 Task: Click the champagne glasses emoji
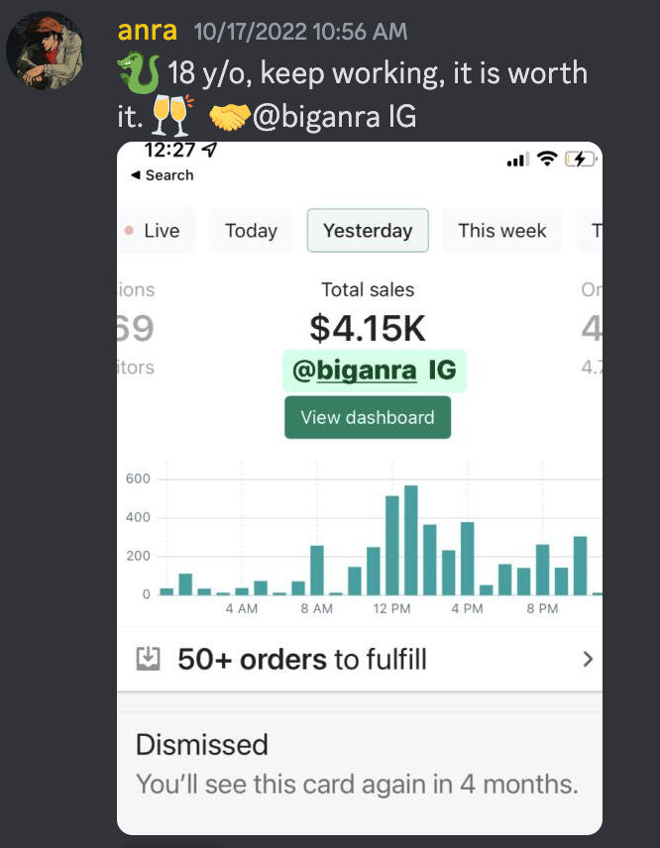(171, 117)
